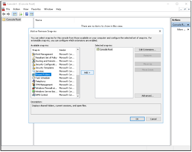Click the Edit Extensions button

[148, 50]
